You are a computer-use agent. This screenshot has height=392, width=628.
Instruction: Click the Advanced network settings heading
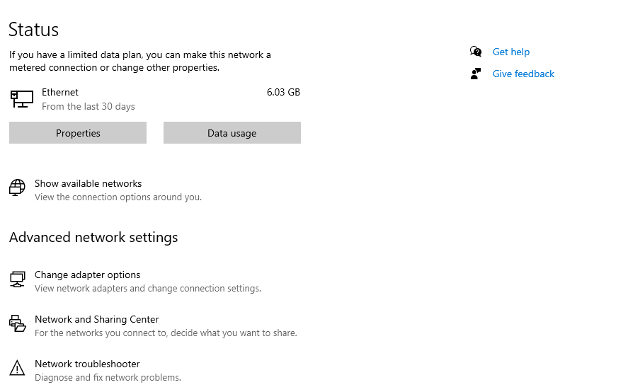[93, 237]
